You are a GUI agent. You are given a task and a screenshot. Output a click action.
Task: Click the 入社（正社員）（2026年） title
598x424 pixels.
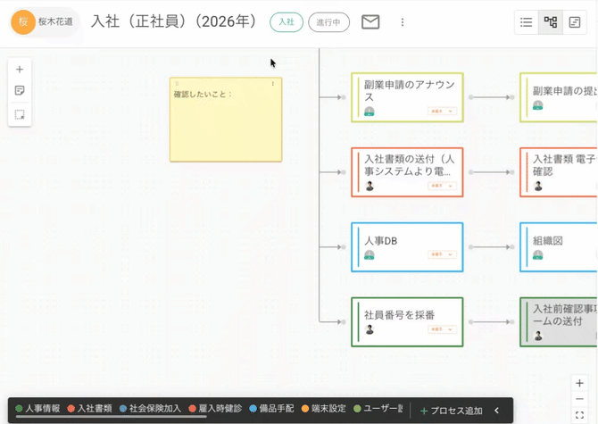[x=176, y=21]
